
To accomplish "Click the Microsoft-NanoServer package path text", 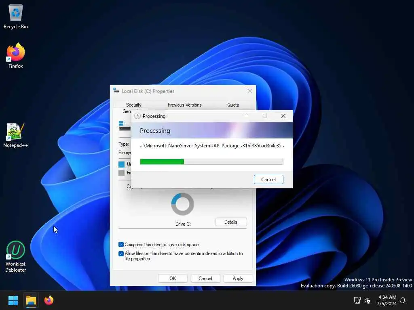I will [212, 145].
